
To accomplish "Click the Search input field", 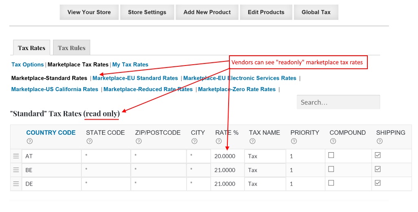I will (338, 103).
